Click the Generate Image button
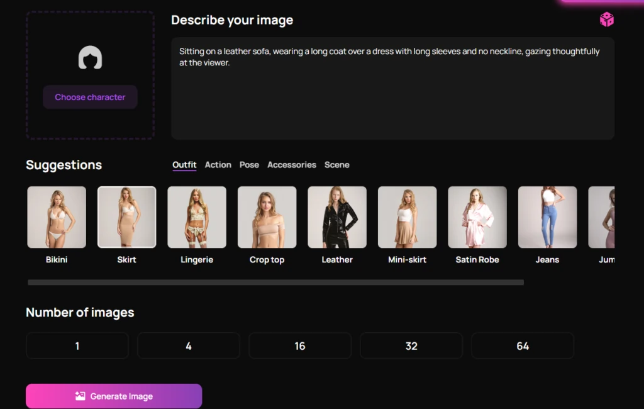Image resolution: width=644 pixels, height=409 pixels. tap(114, 396)
